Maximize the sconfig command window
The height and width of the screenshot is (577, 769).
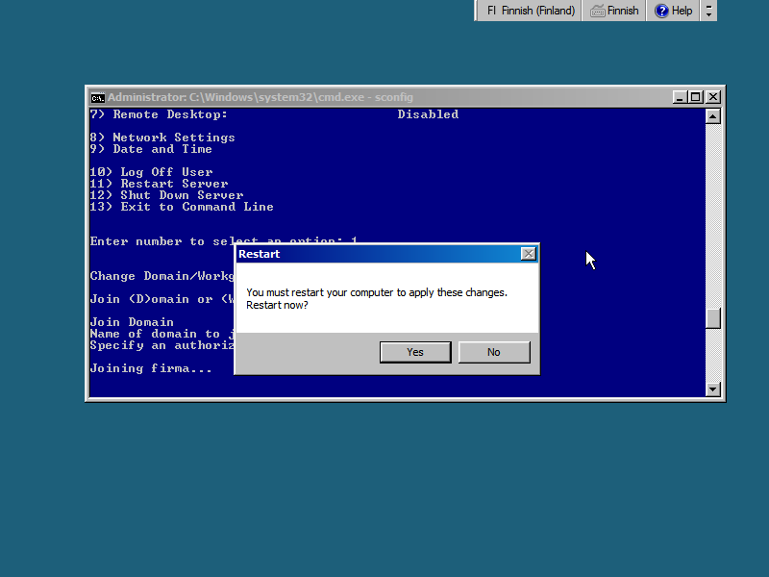pos(697,97)
